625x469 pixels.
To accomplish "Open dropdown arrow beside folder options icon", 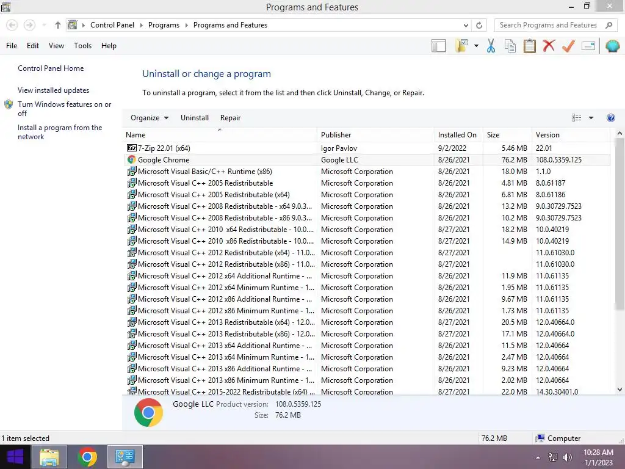I will coord(476,46).
